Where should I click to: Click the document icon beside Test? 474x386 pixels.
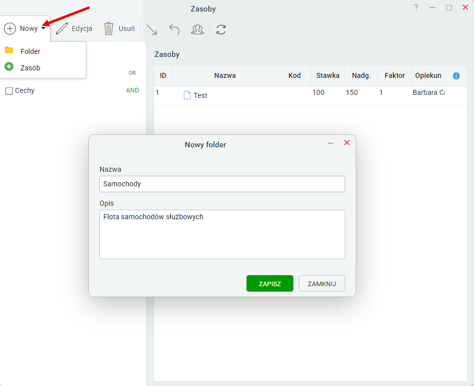pyautogui.click(x=187, y=95)
